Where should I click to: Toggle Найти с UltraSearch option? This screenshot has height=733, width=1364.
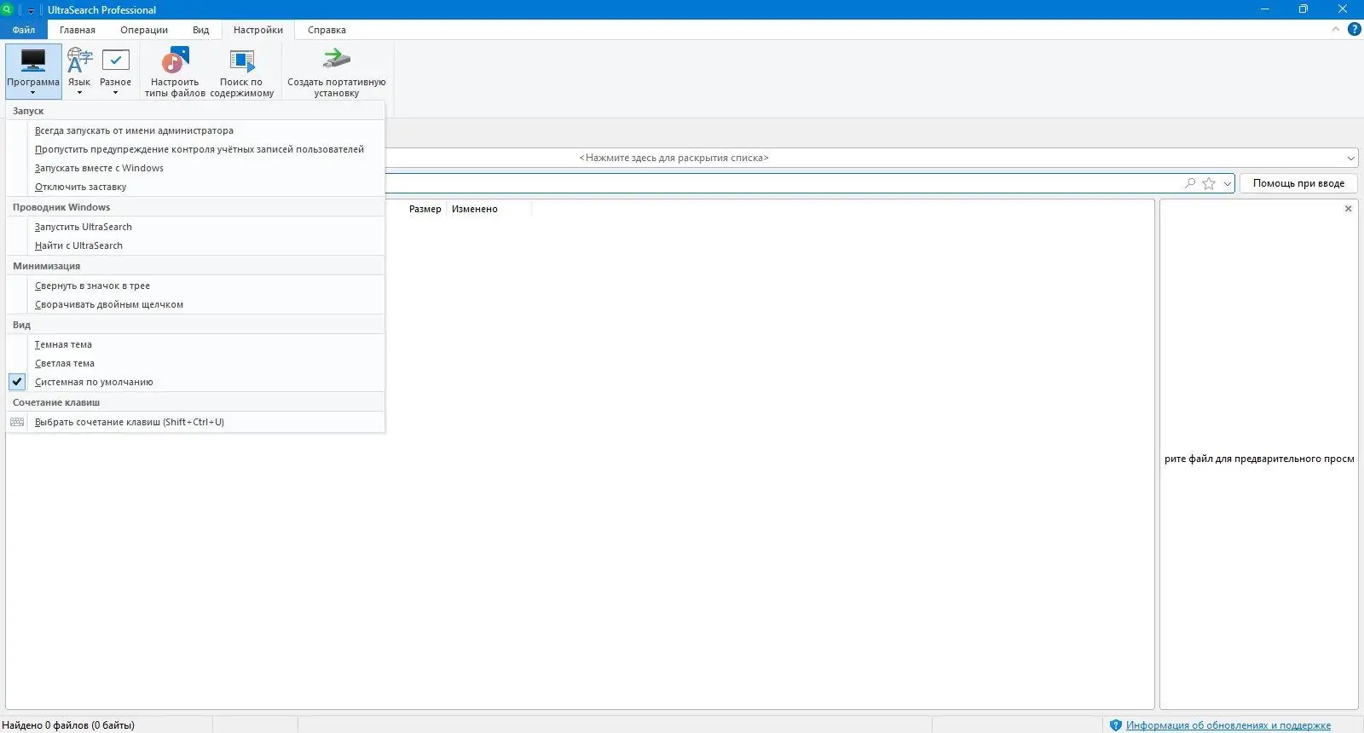point(195,245)
